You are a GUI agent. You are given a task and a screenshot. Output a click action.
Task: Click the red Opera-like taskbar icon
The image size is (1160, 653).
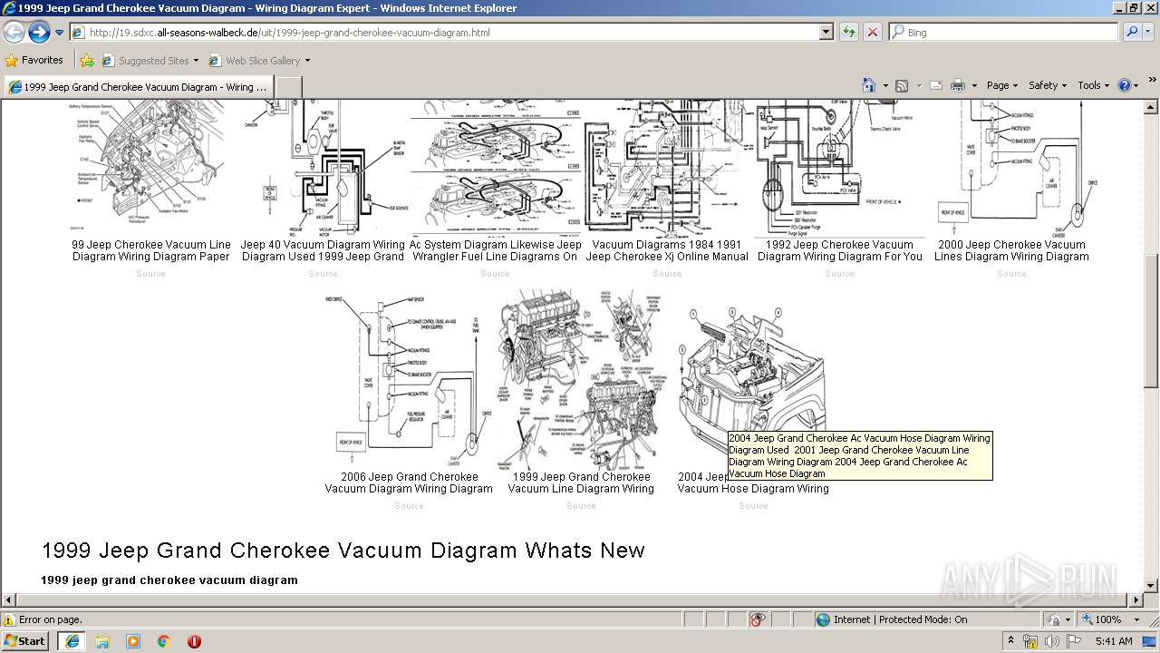194,641
